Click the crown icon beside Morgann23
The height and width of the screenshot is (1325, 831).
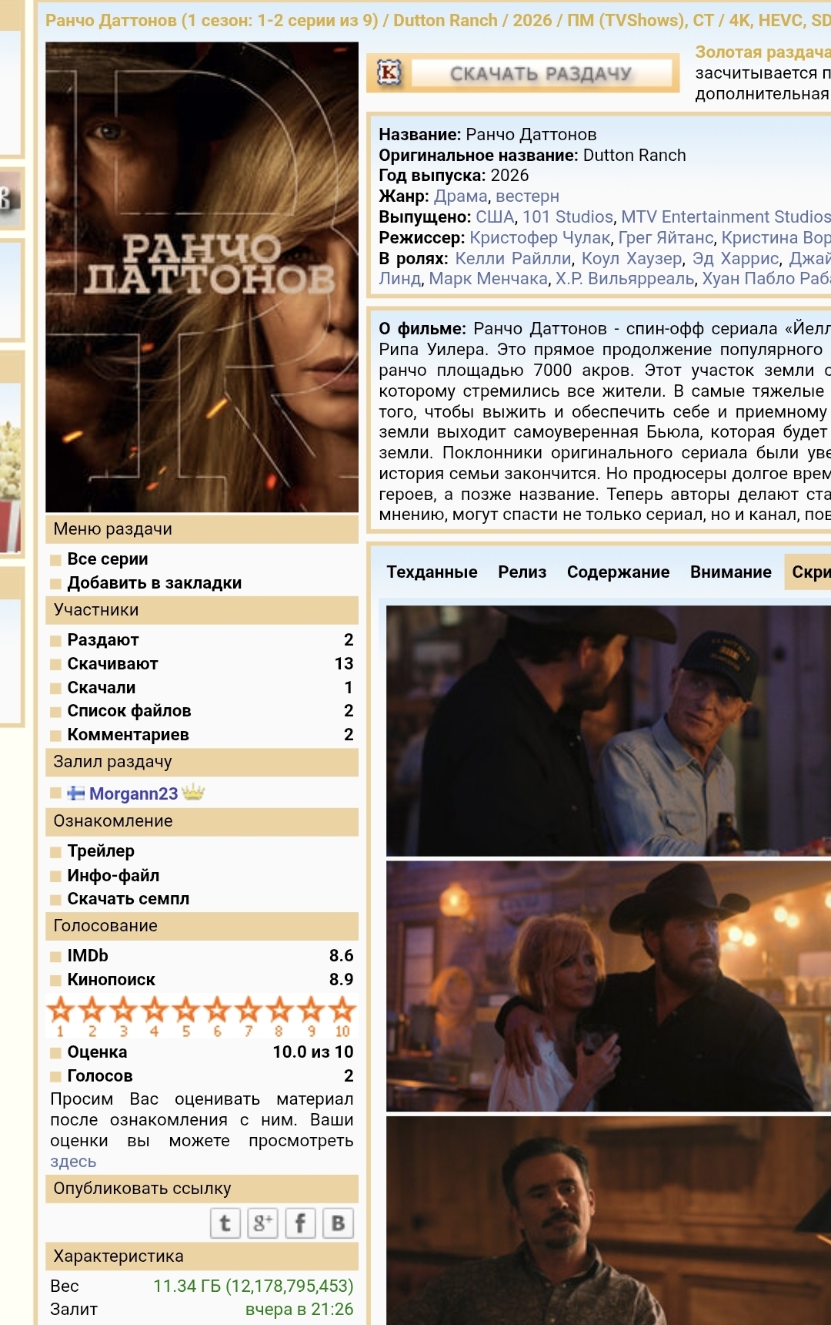[x=193, y=792]
